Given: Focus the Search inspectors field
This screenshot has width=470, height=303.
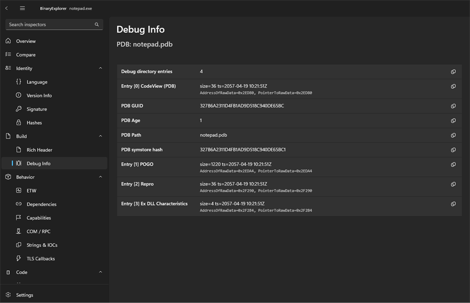Looking at the screenshot, I should 54,25.
